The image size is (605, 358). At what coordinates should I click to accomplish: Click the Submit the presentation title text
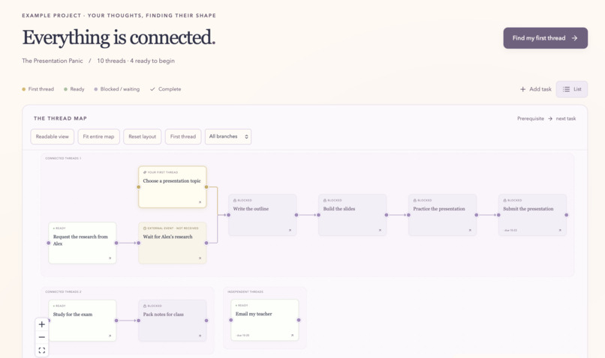(528, 209)
